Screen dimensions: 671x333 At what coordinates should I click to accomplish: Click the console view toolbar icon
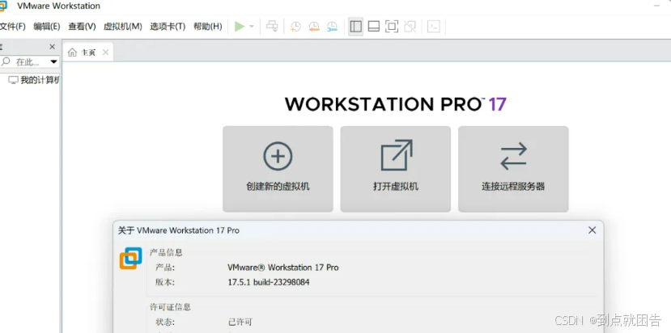point(434,27)
